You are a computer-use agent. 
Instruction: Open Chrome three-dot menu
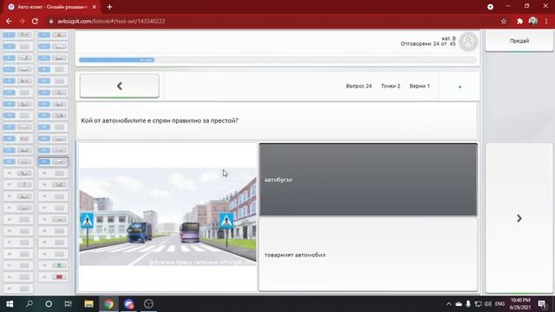click(x=546, y=21)
